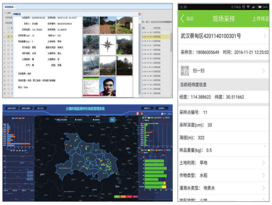Check the checkbox in row 1 of the sample table
The height and width of the screenshot is (205, 272).
click(x=8, y=32)
